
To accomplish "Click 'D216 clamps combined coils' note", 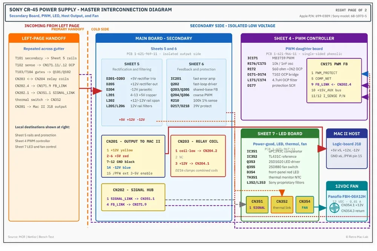I will coord(196,170).
